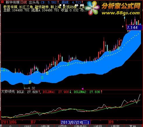Click the 日线 period label

tap(24, 2)
